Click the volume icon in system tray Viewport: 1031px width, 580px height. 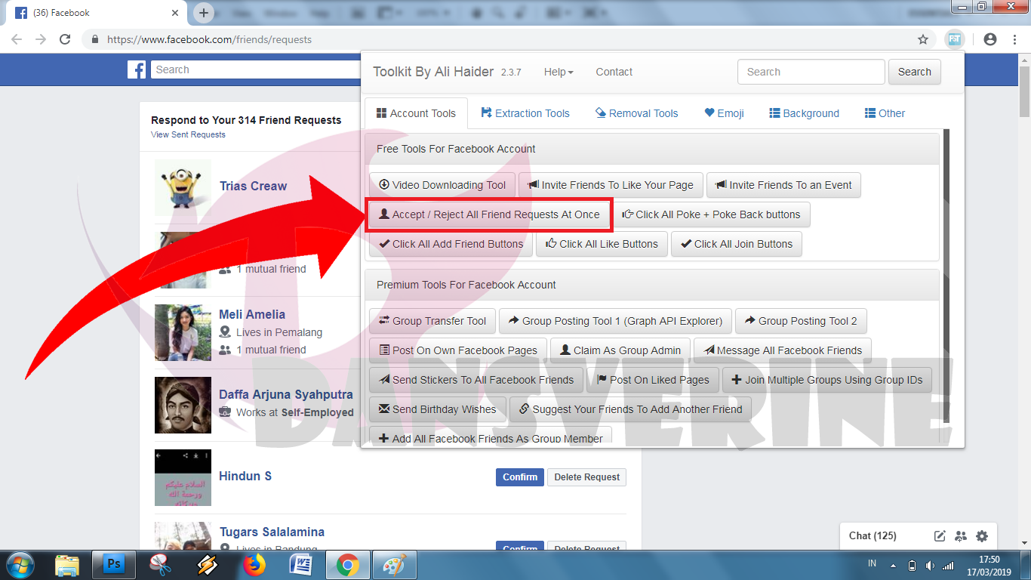[930, 565]
